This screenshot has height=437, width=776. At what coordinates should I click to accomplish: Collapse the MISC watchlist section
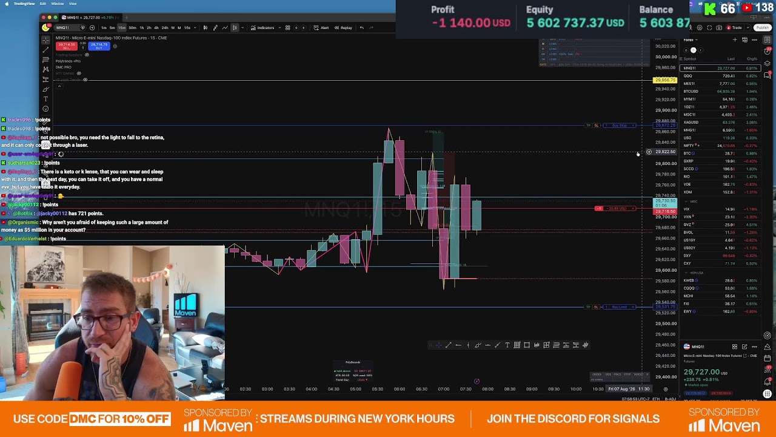pos(686,202)
